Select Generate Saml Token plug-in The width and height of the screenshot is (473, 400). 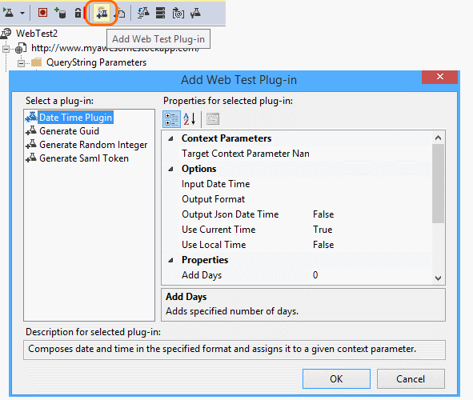pos(84,158)
